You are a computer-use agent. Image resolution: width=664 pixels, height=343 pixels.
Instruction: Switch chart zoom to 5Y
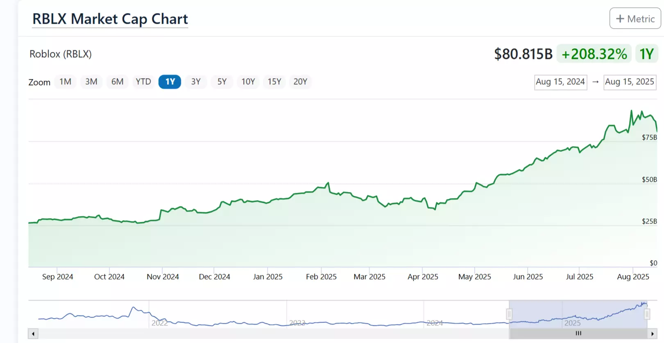(x=222, y=81)
